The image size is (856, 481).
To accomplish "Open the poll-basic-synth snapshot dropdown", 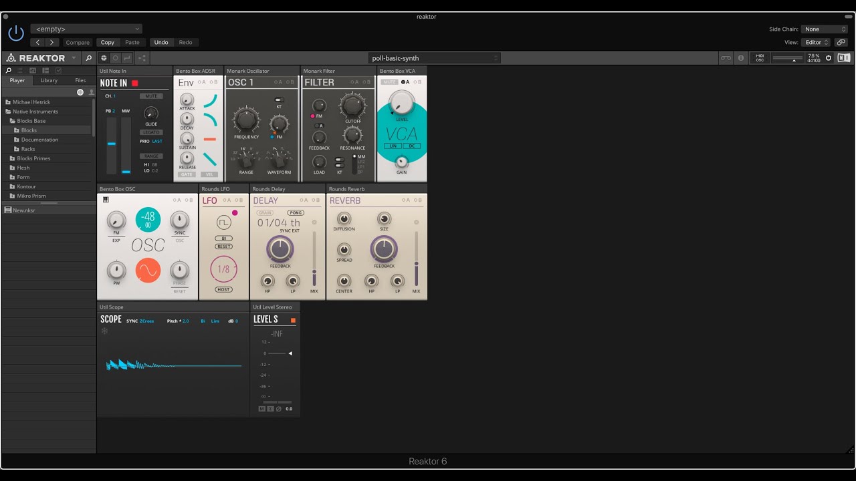I will point(435,58).
